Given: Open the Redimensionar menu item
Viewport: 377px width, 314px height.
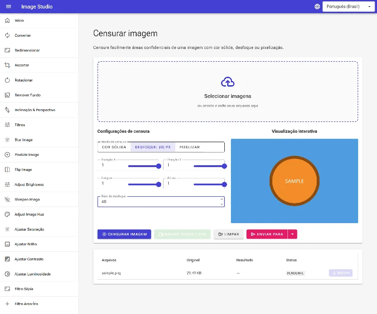Looking at the screenshot, I should pyautogui.click(x=39, y=50).
